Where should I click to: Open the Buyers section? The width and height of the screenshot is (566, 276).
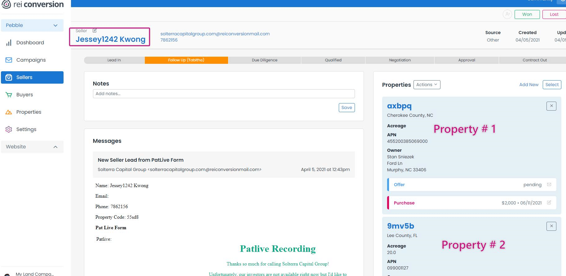(x=32, y=95)
